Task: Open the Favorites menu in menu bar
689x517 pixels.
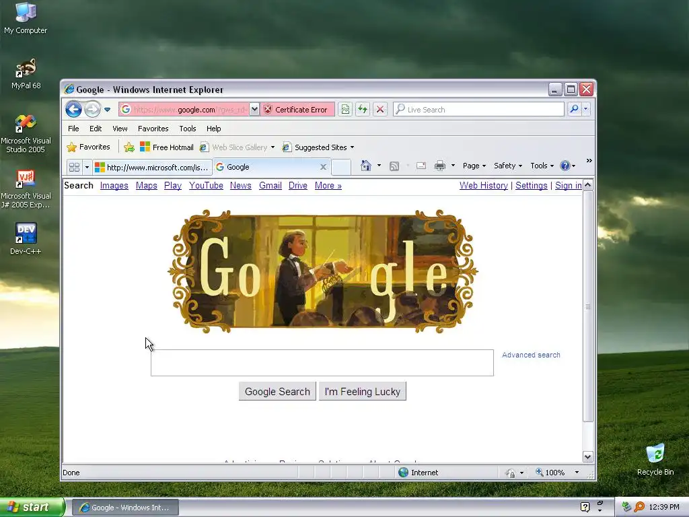Action: [153, 129]
